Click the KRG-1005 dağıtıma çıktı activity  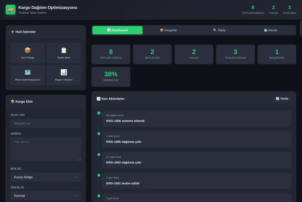click(x=197, y=139)
